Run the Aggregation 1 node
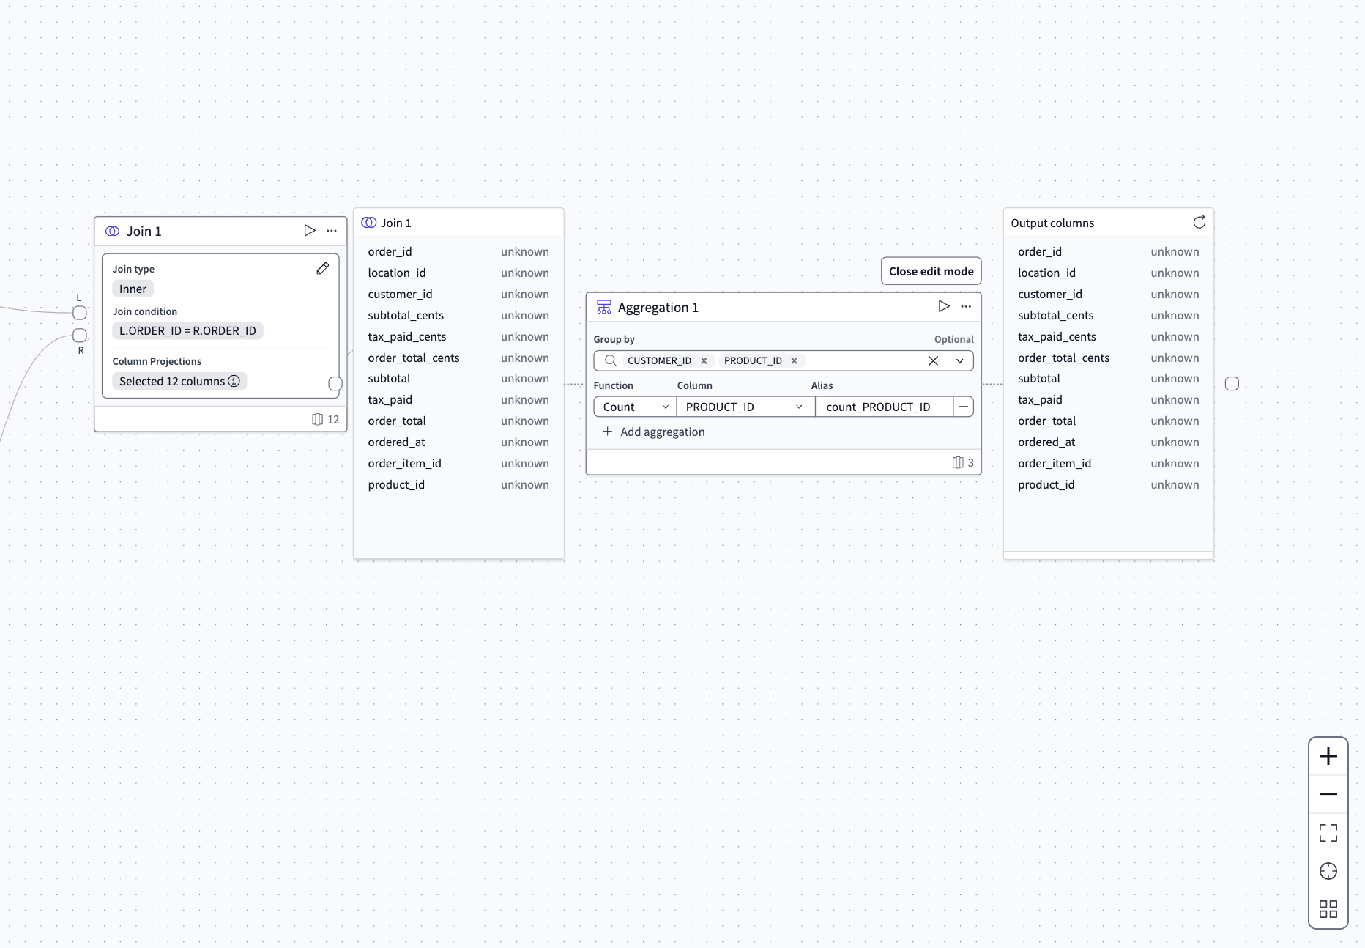The width and height of the screenshot is (1365, 948). 943,307
